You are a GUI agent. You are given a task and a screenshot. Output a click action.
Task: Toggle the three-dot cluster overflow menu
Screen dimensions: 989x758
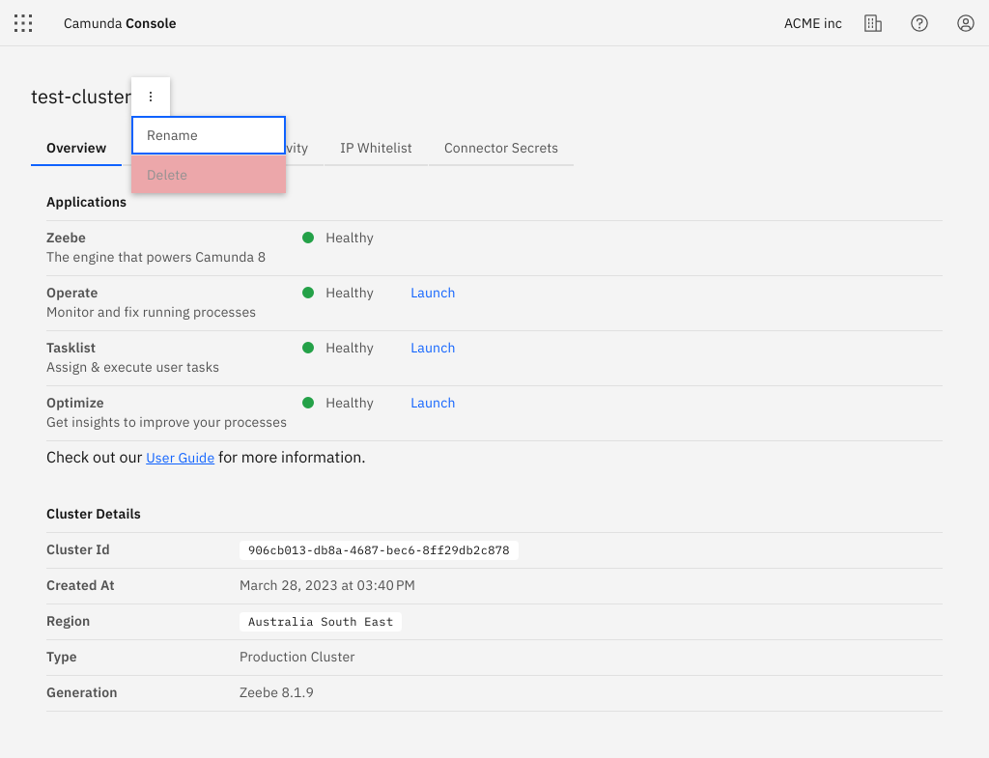(151, 97)
